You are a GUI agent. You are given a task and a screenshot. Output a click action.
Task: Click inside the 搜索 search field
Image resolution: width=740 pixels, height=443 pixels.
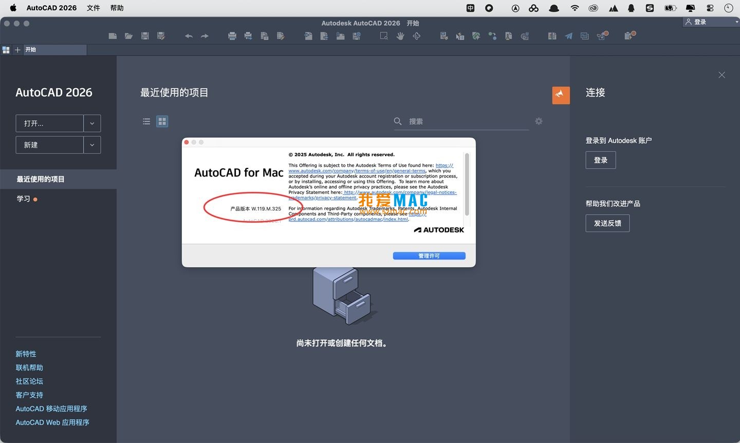click(x=457, y=121)
